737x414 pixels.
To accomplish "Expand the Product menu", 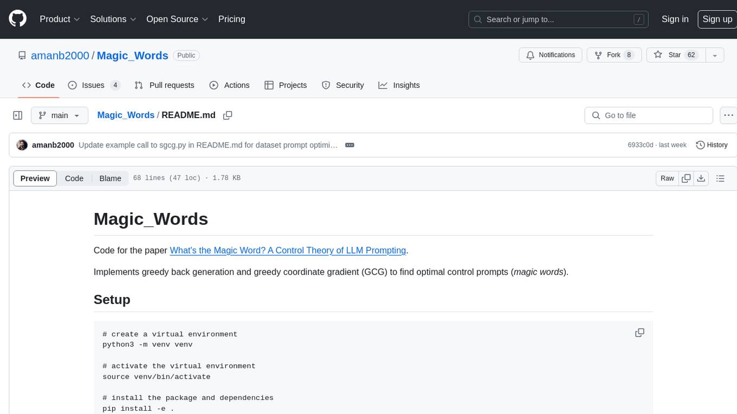I will pyautogui.click(x=60, y=19).
